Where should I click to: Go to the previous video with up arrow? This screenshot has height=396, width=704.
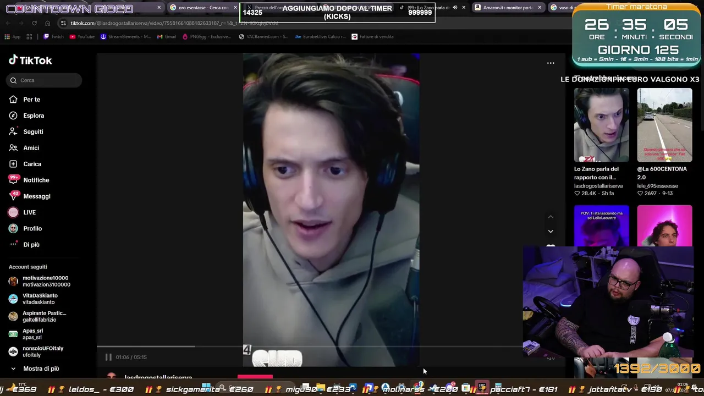pyautogui.click(x=551, y=217)
